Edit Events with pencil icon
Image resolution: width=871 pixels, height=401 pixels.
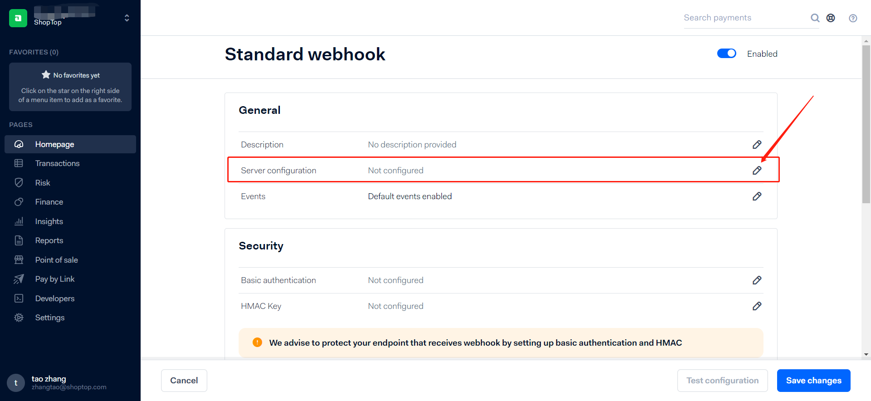click(757, 196)
